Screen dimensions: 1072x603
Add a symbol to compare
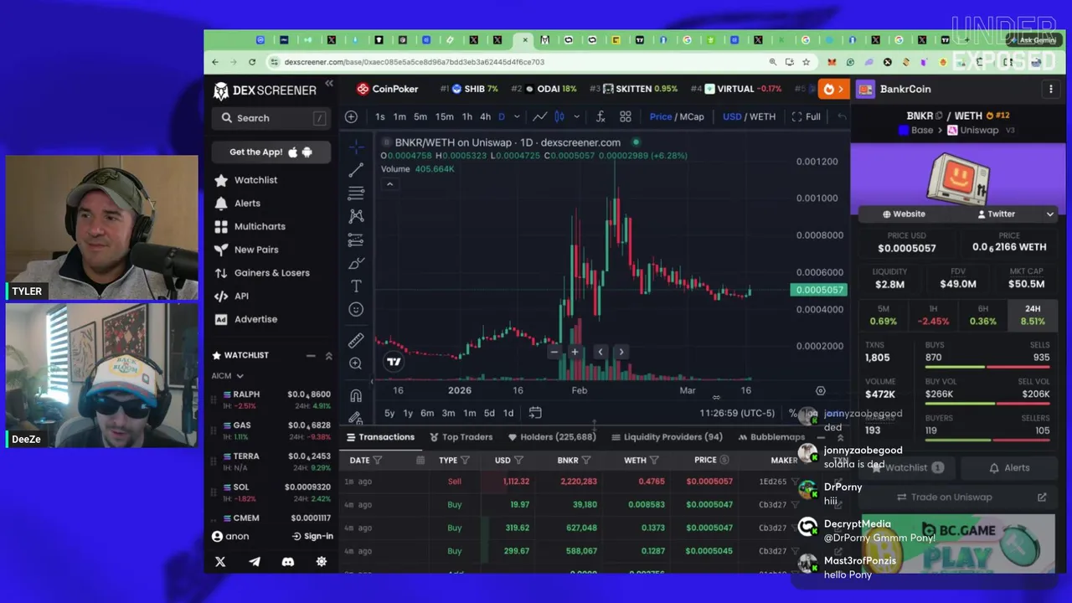pyautogui.click(x=352, y=116)
